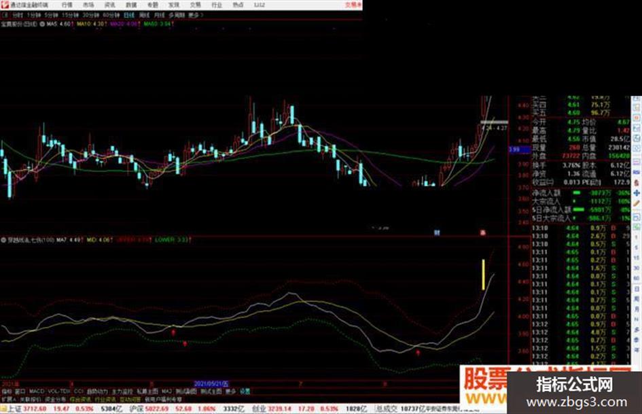Select the 日线 daily period tab
642x414 pixels.
point(129,15)
